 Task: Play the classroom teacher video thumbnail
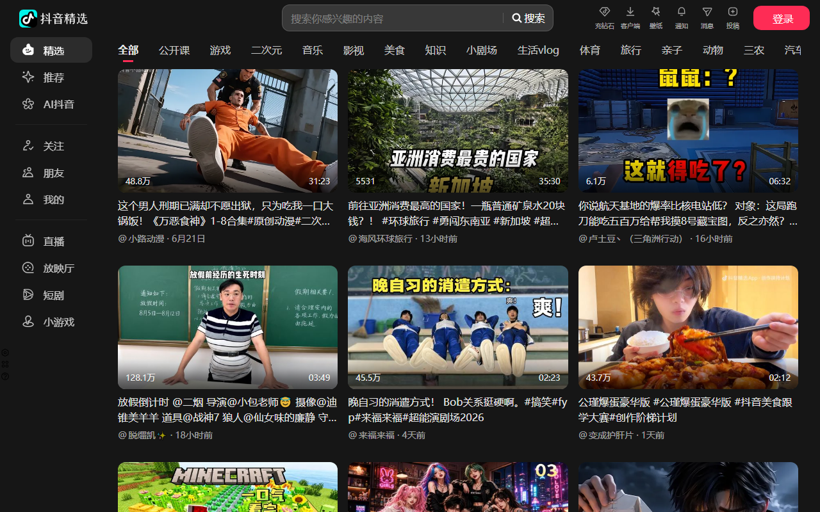click(227, 327)
